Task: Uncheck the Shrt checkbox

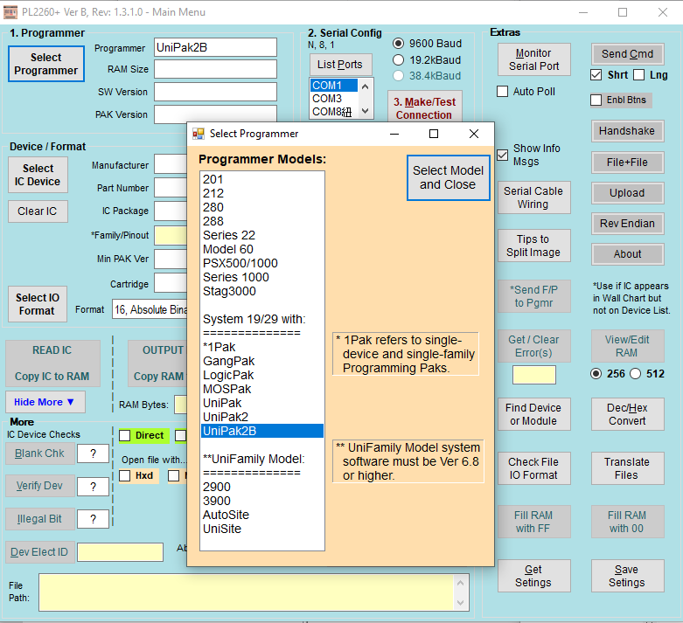Action: coord(596,75)
